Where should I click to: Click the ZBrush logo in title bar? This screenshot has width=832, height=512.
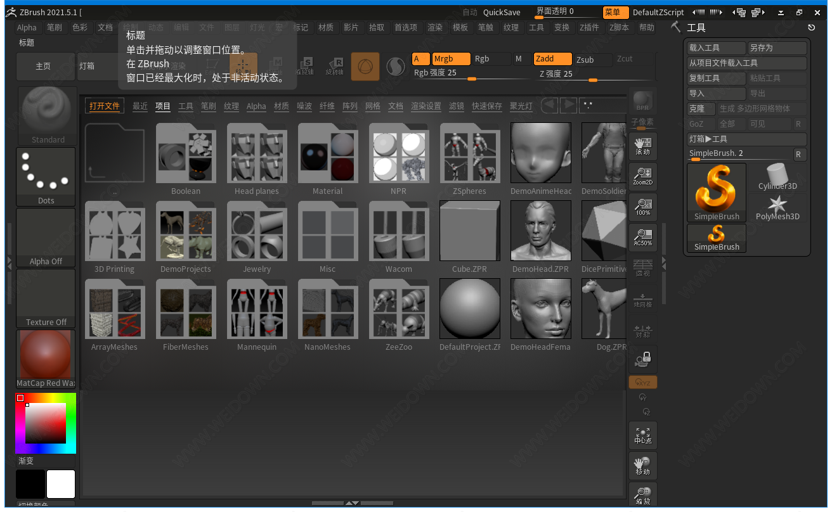[x=11, y=12]
